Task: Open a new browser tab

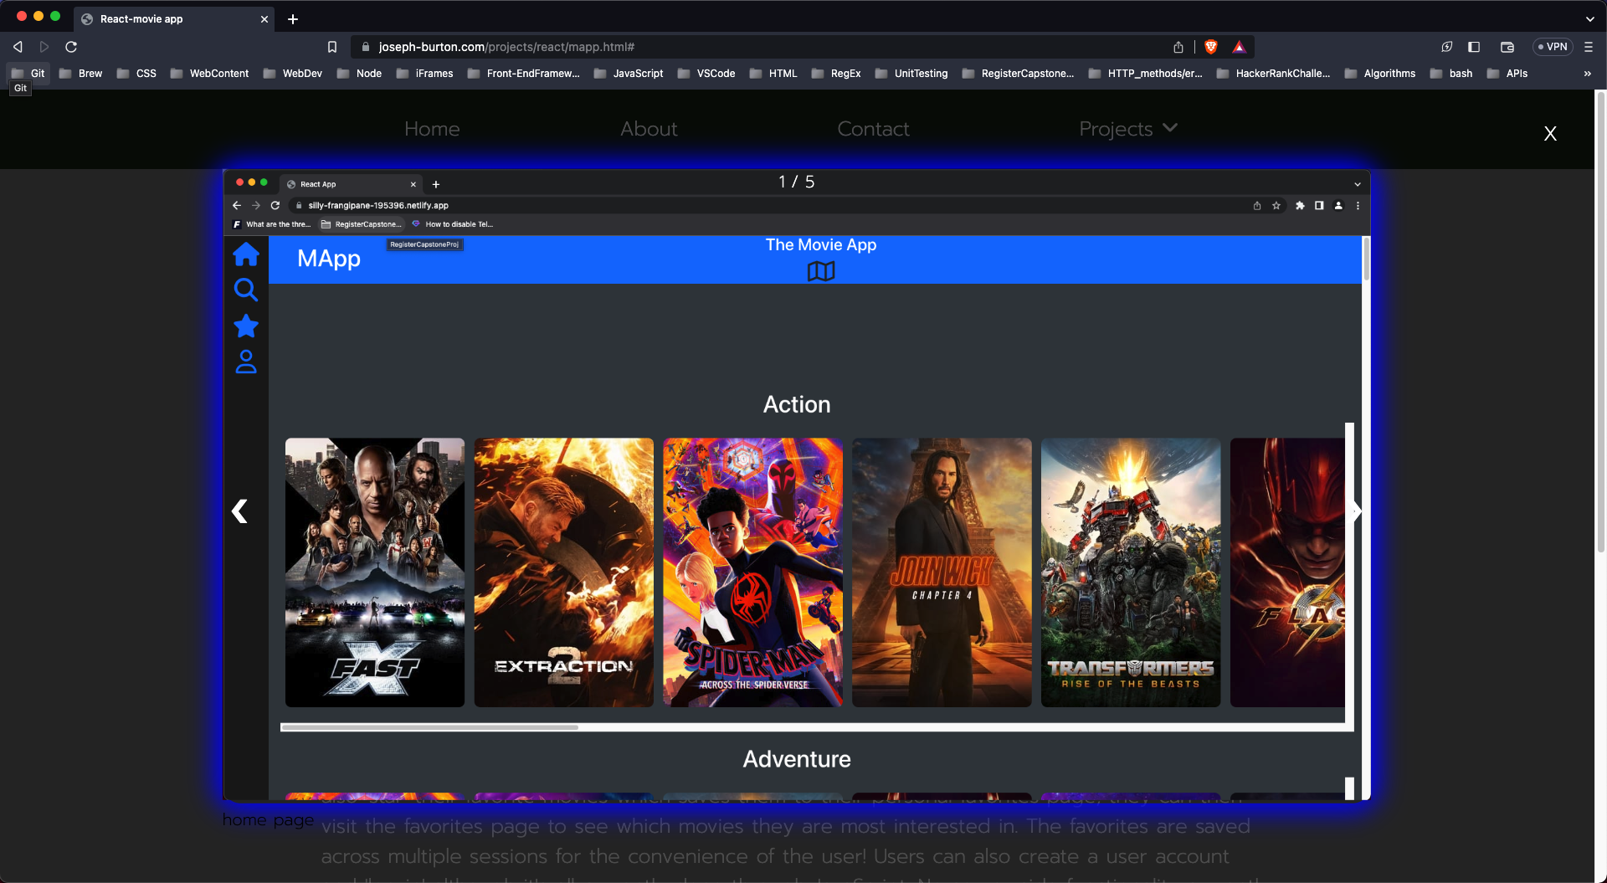Action: click(x=293, y=18)
